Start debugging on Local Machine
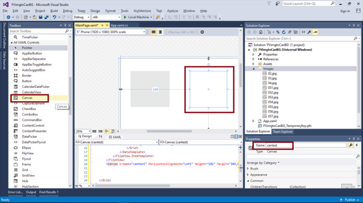 point(136,17)
